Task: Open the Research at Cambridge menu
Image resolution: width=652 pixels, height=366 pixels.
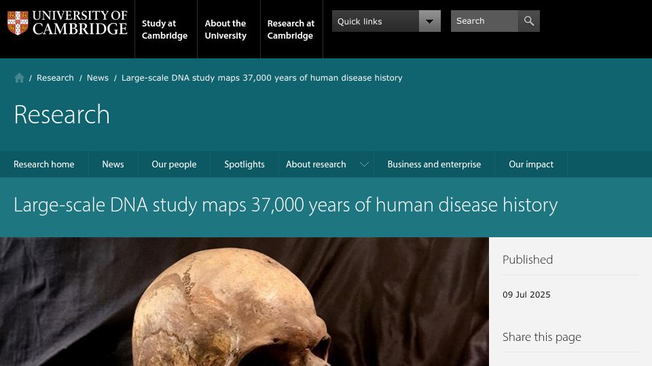Action: pos(291,29)
